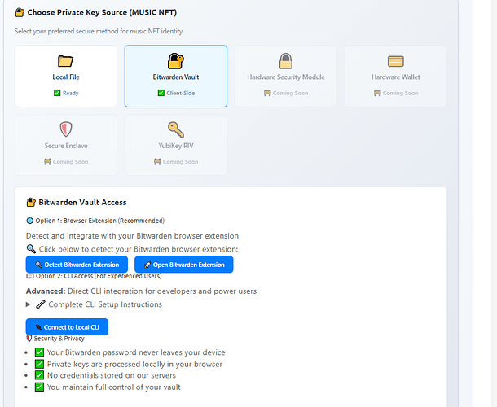Screen dimensions: 497x407
Task: Click the Secure Enclave shield icon
Action: pos(66,129)
